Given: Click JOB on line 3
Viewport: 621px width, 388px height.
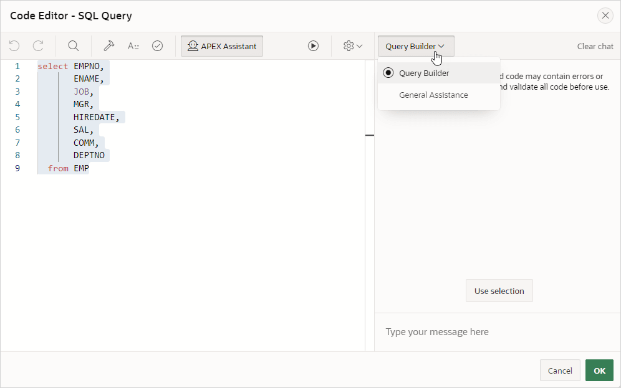Looking at the screenshot, I should 81,92.
